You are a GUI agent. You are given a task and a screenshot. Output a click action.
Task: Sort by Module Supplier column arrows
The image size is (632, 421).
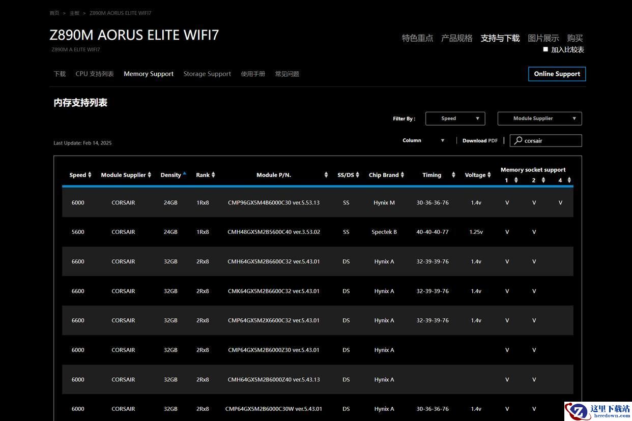[150, 175]
